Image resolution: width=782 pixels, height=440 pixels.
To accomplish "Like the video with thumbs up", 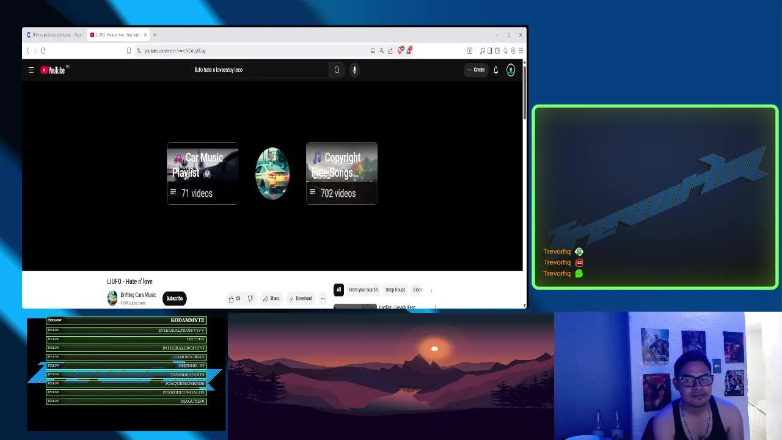I will [x=234, y=298].
